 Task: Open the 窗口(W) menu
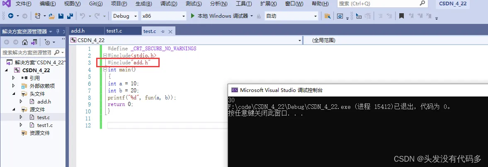[x=294, y=4]
